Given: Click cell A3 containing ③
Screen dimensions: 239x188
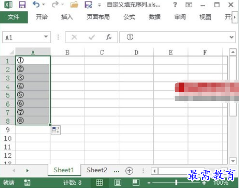Looking at the screenshot, I should 33,78.
